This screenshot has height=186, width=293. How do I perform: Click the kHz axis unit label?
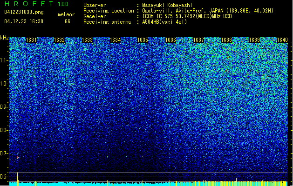[4, 38]
